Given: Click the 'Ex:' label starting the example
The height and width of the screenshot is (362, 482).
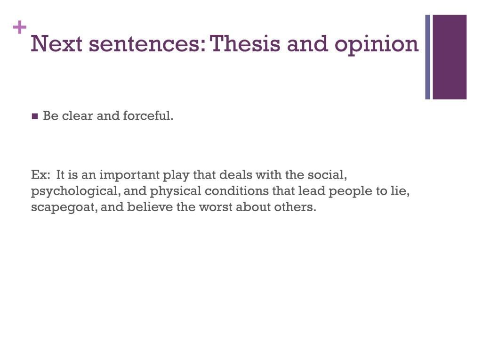Looking at the screenshot, I should point(40,175).
